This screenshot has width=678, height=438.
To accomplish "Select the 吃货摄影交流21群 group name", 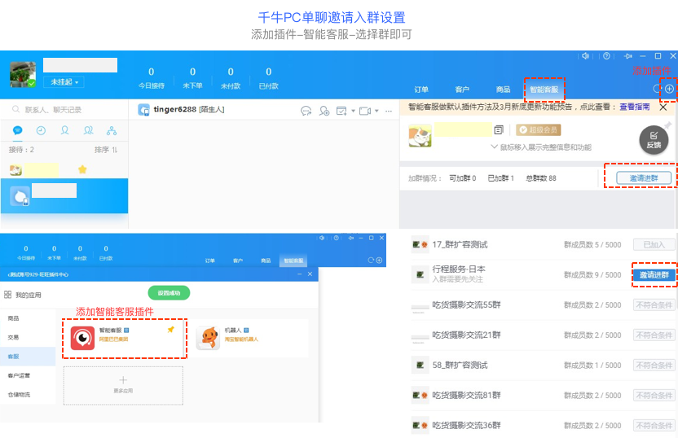I will pos(467,335).
